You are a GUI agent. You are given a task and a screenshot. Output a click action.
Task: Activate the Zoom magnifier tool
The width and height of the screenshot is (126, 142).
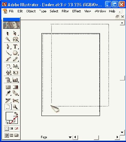[x=15, y=107]
